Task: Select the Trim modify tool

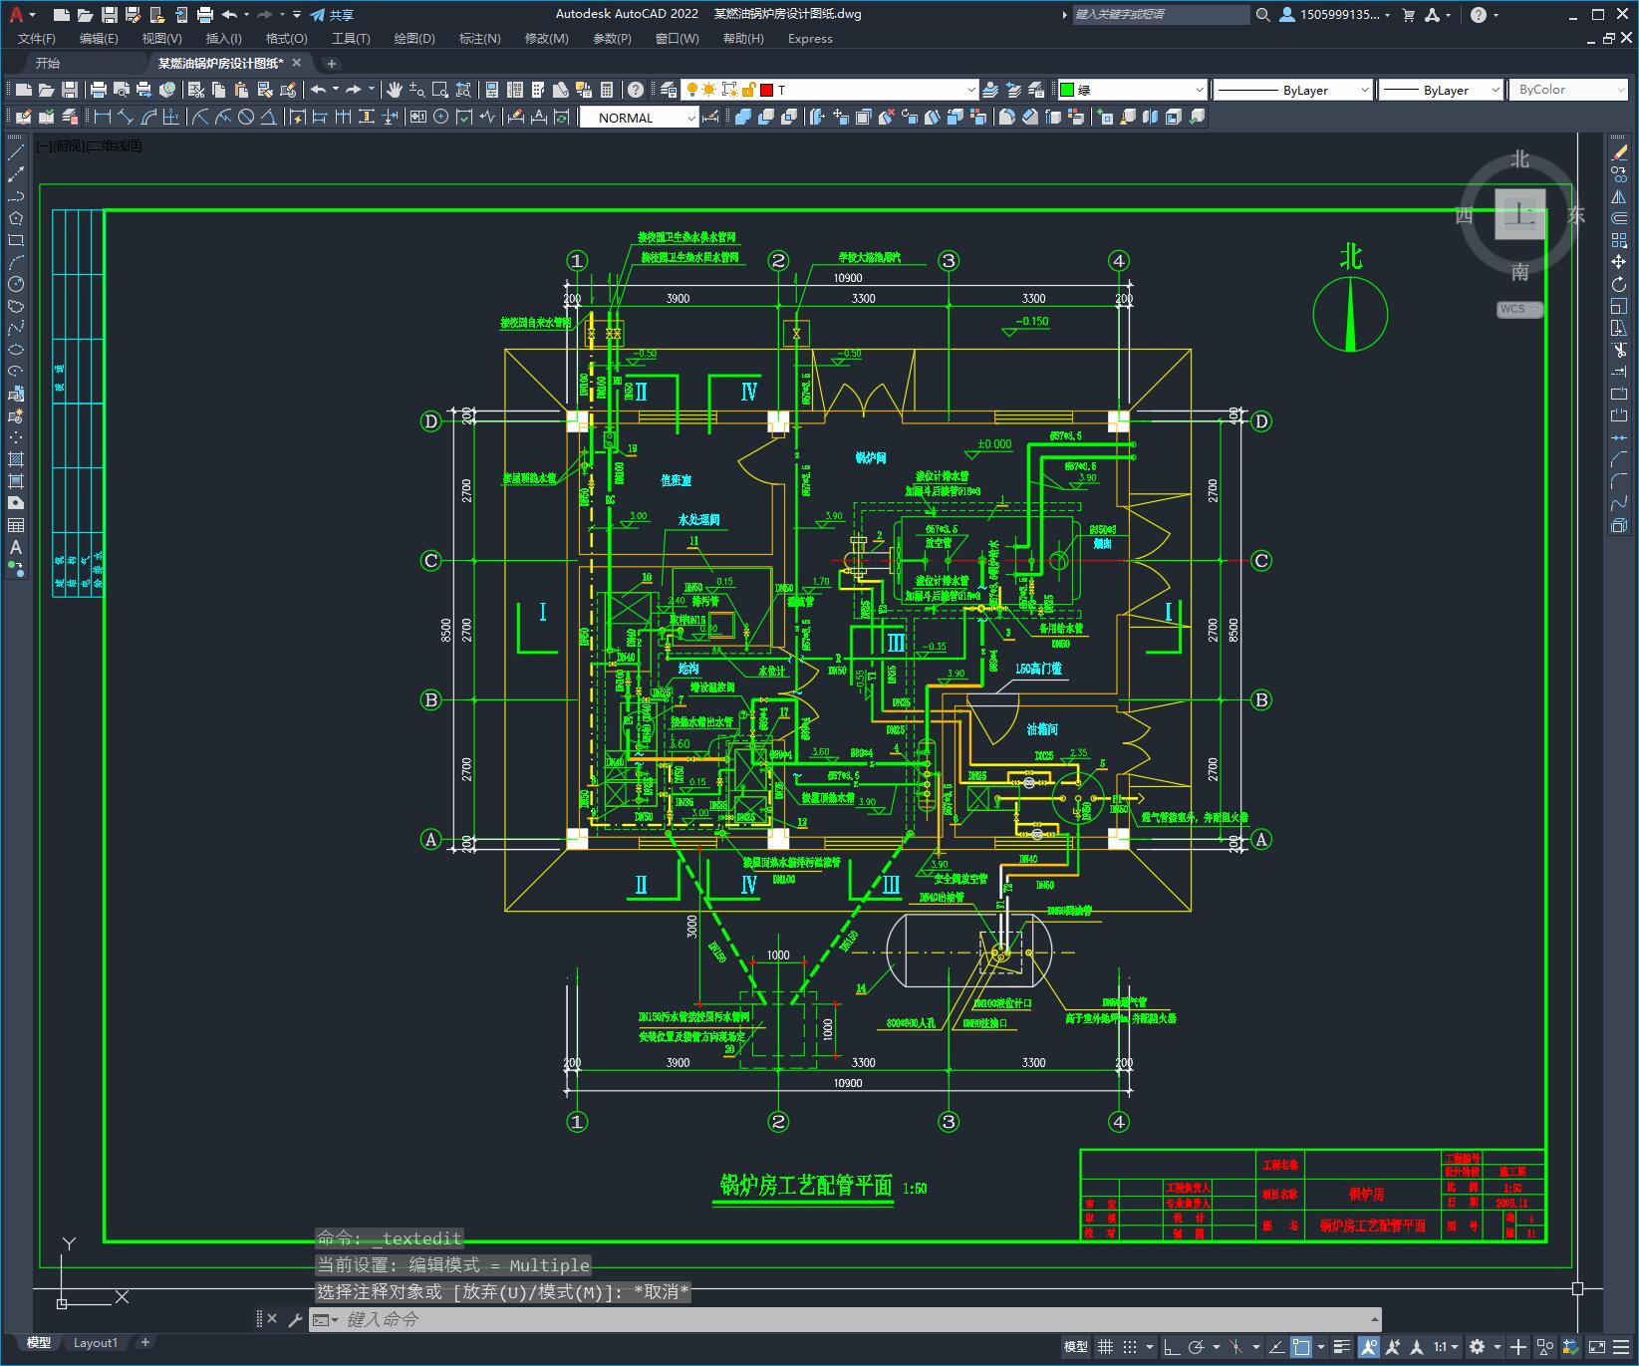Action: [1619, 350]
